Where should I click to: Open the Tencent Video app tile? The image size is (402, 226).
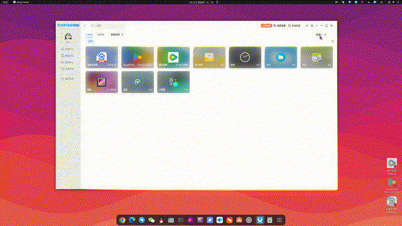pyautogui.click(x=173, y=57)
